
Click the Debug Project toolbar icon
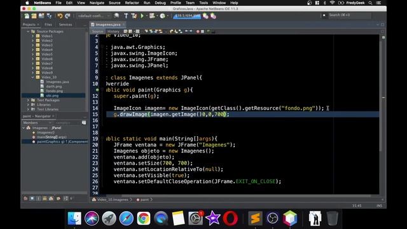click(x=152, y=16)
